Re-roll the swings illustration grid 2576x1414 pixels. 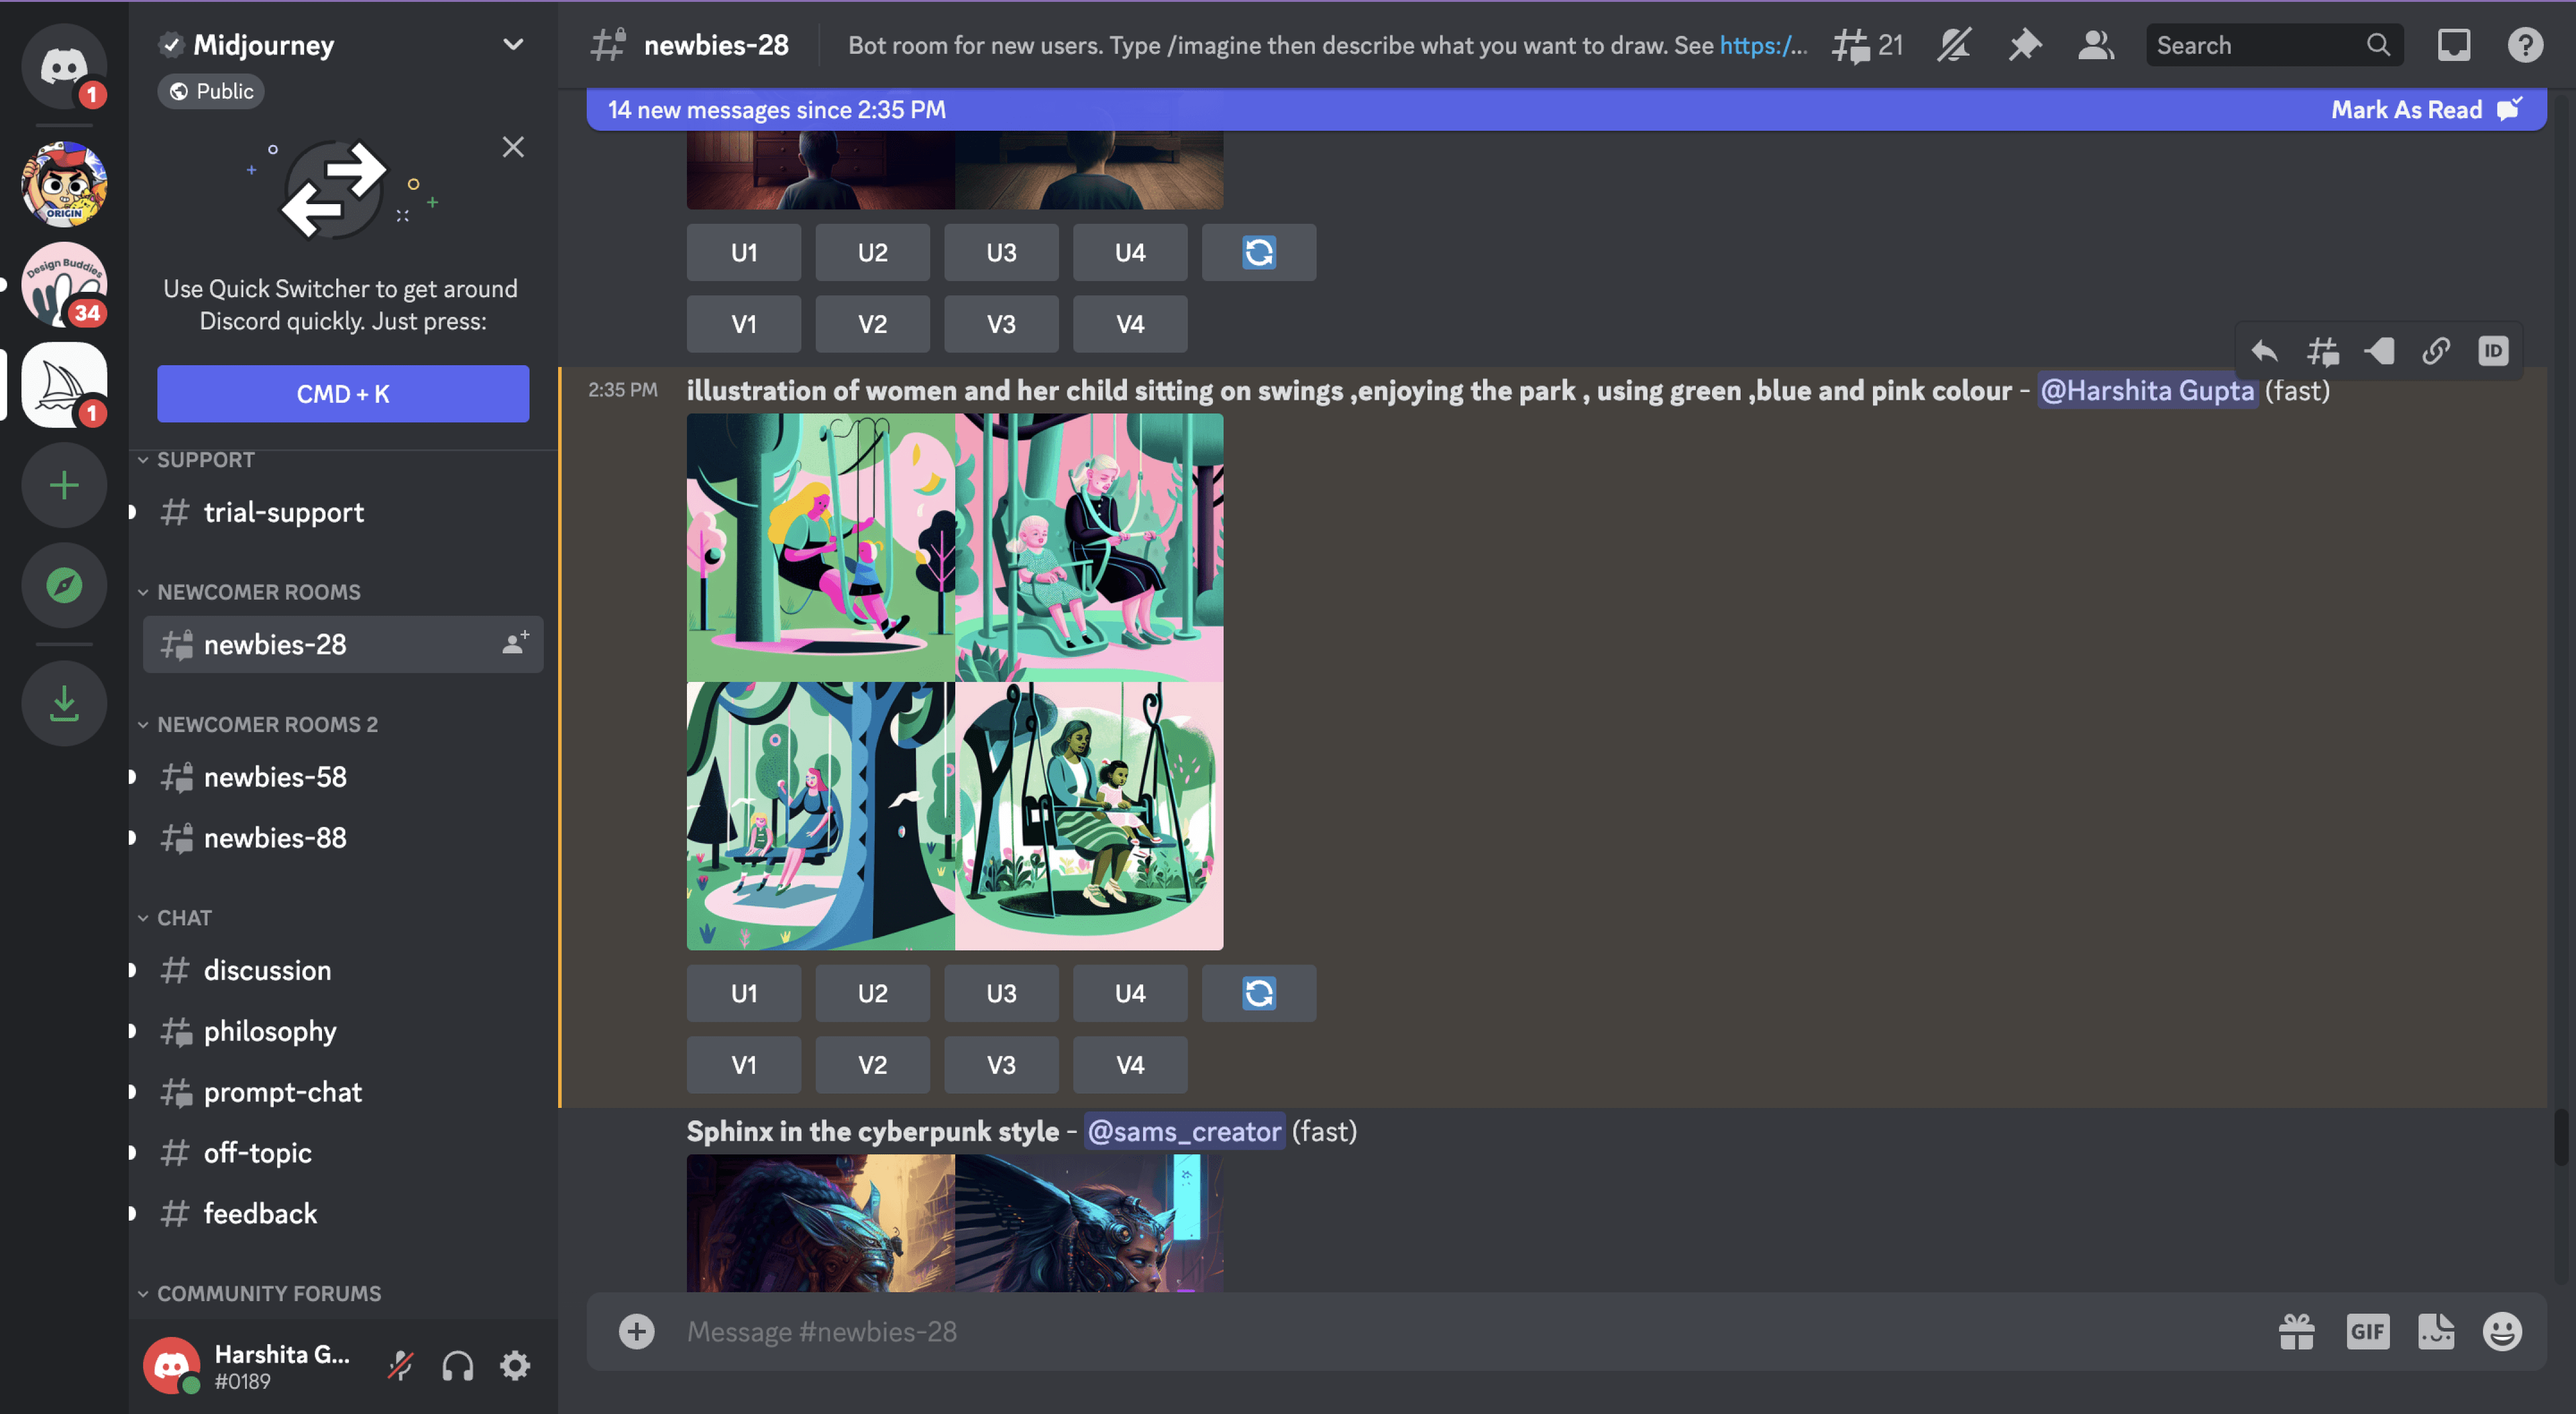1258,993
